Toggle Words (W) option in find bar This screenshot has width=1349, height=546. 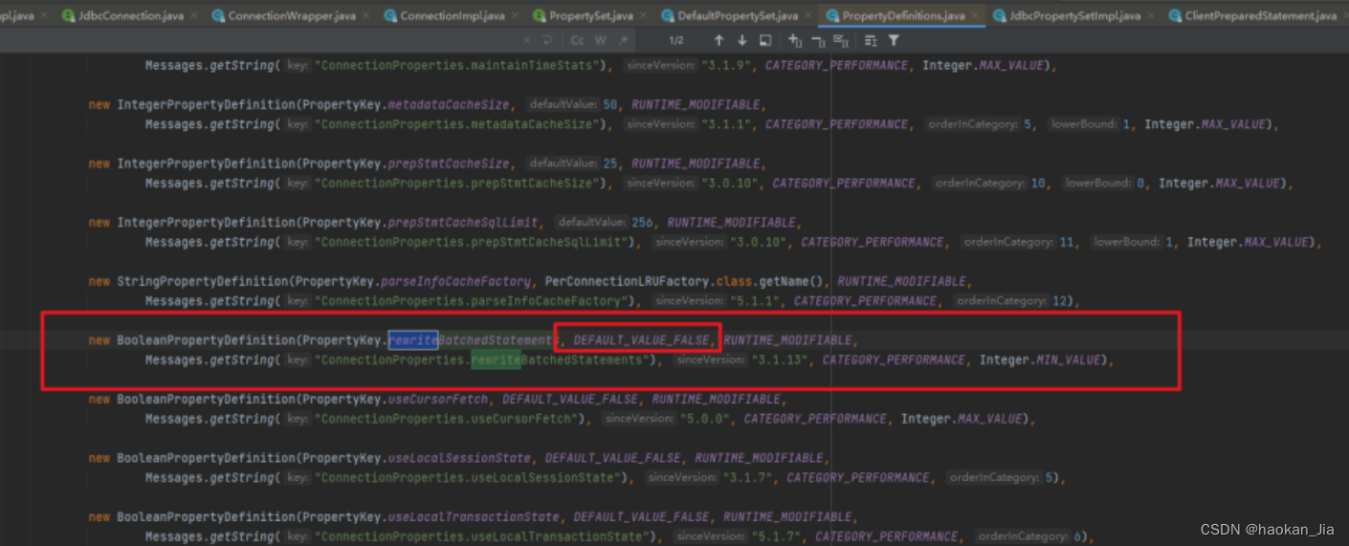click(600, 40)
